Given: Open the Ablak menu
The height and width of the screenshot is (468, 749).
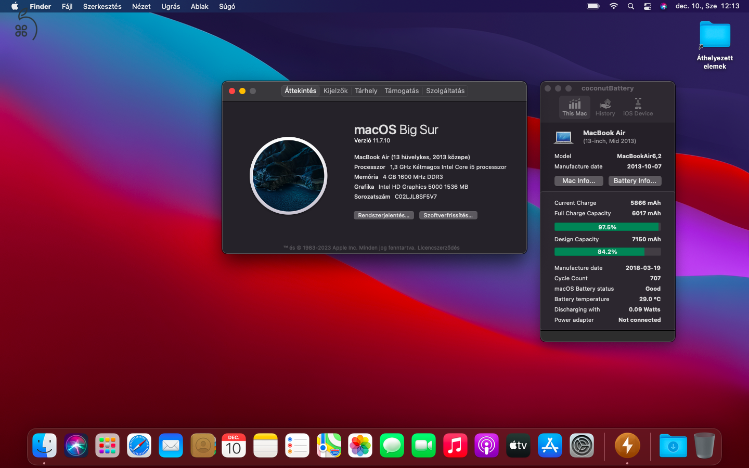Looking at the screenshot, I should click(x=199, y=6).
